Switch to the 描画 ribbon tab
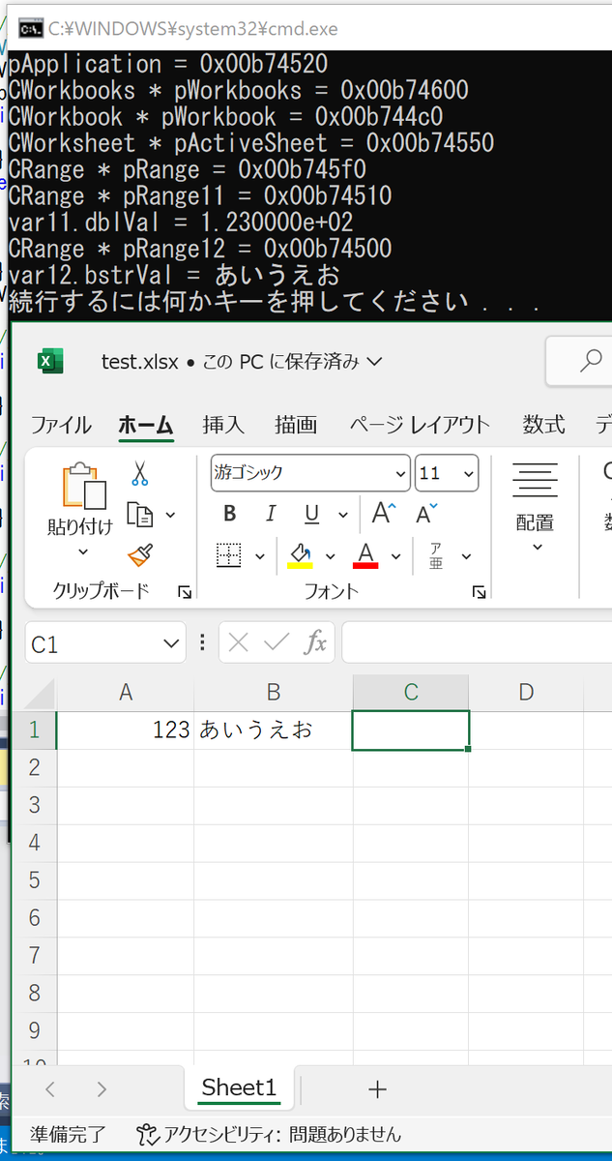612x1161 pixels. coord(296,425)
